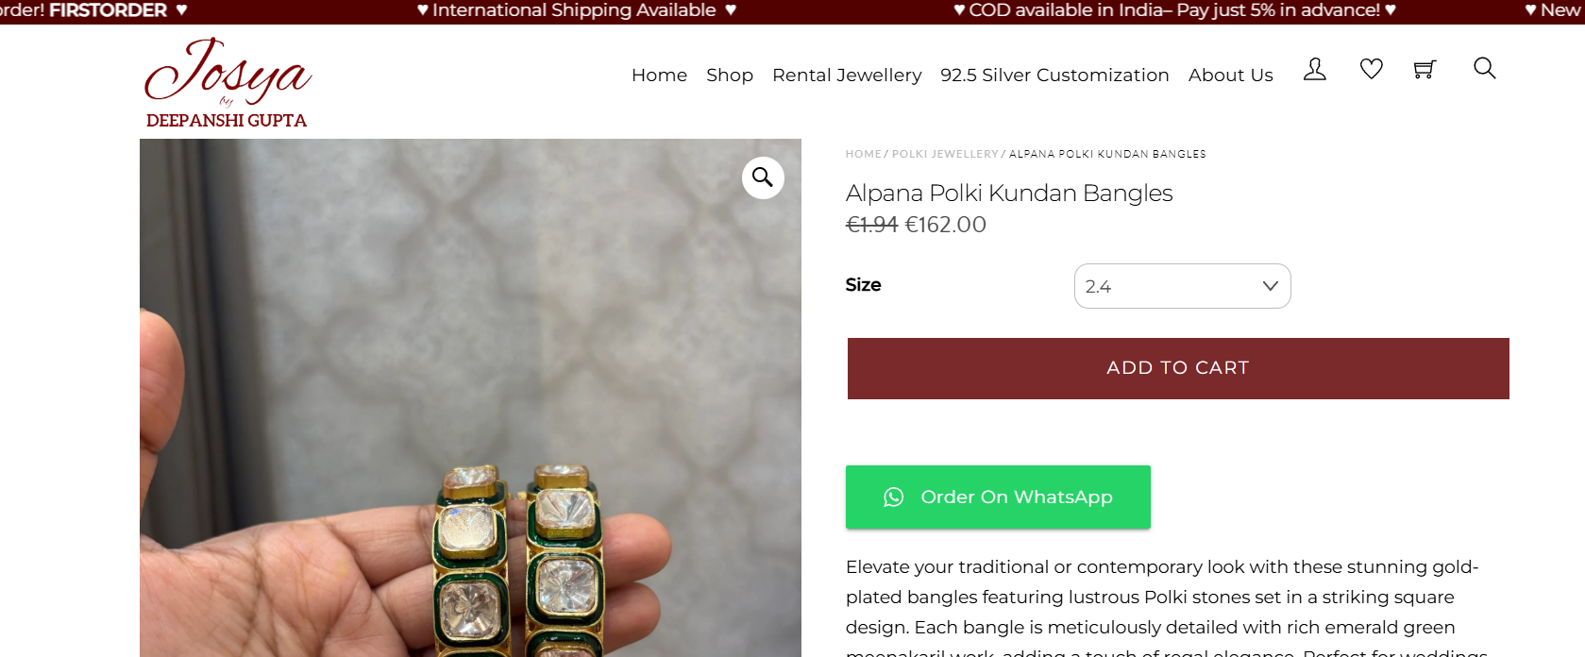
Task: Zoom product image with magnifier icon
Action: (x=763, y=177)
